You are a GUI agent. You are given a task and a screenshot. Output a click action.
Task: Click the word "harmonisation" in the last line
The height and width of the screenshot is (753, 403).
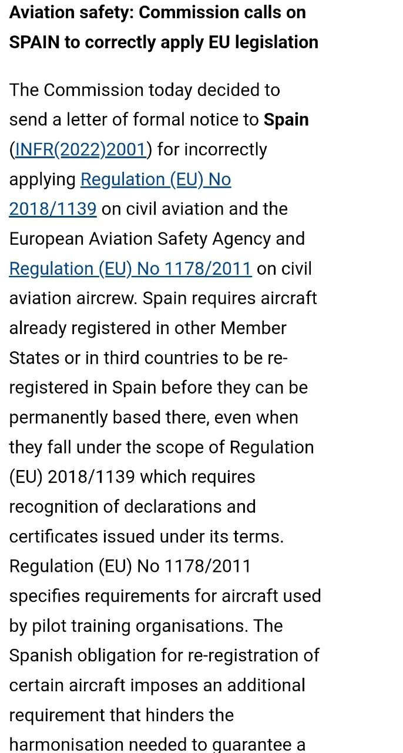pyautogui.click(x=70, y=745)
